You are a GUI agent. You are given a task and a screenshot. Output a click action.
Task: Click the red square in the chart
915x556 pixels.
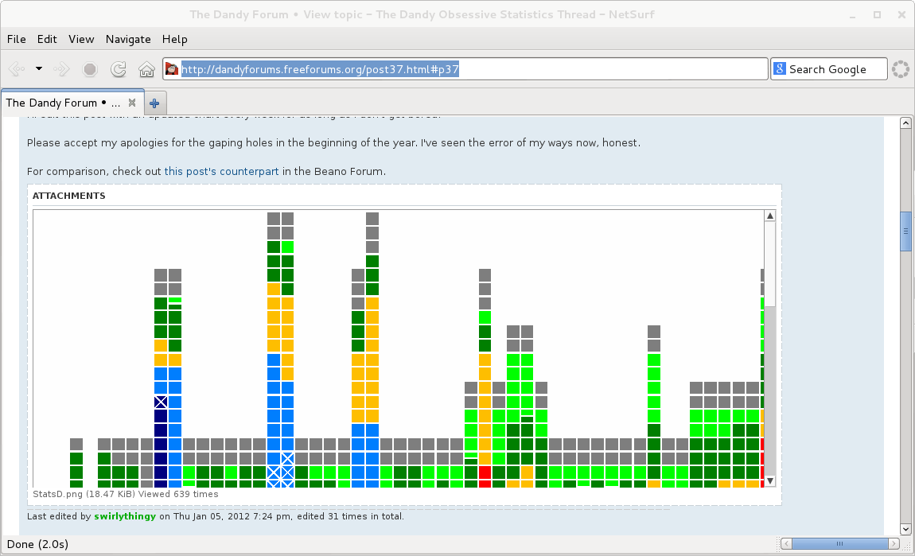point(485,473)
